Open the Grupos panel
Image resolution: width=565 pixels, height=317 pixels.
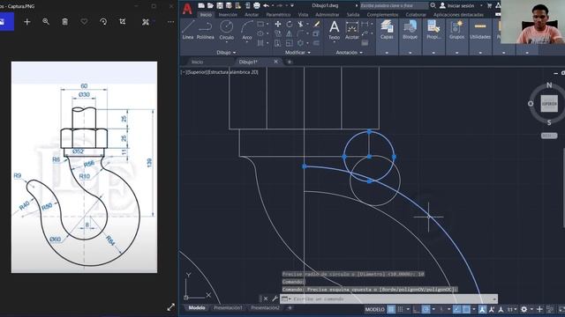coord(456,29)
